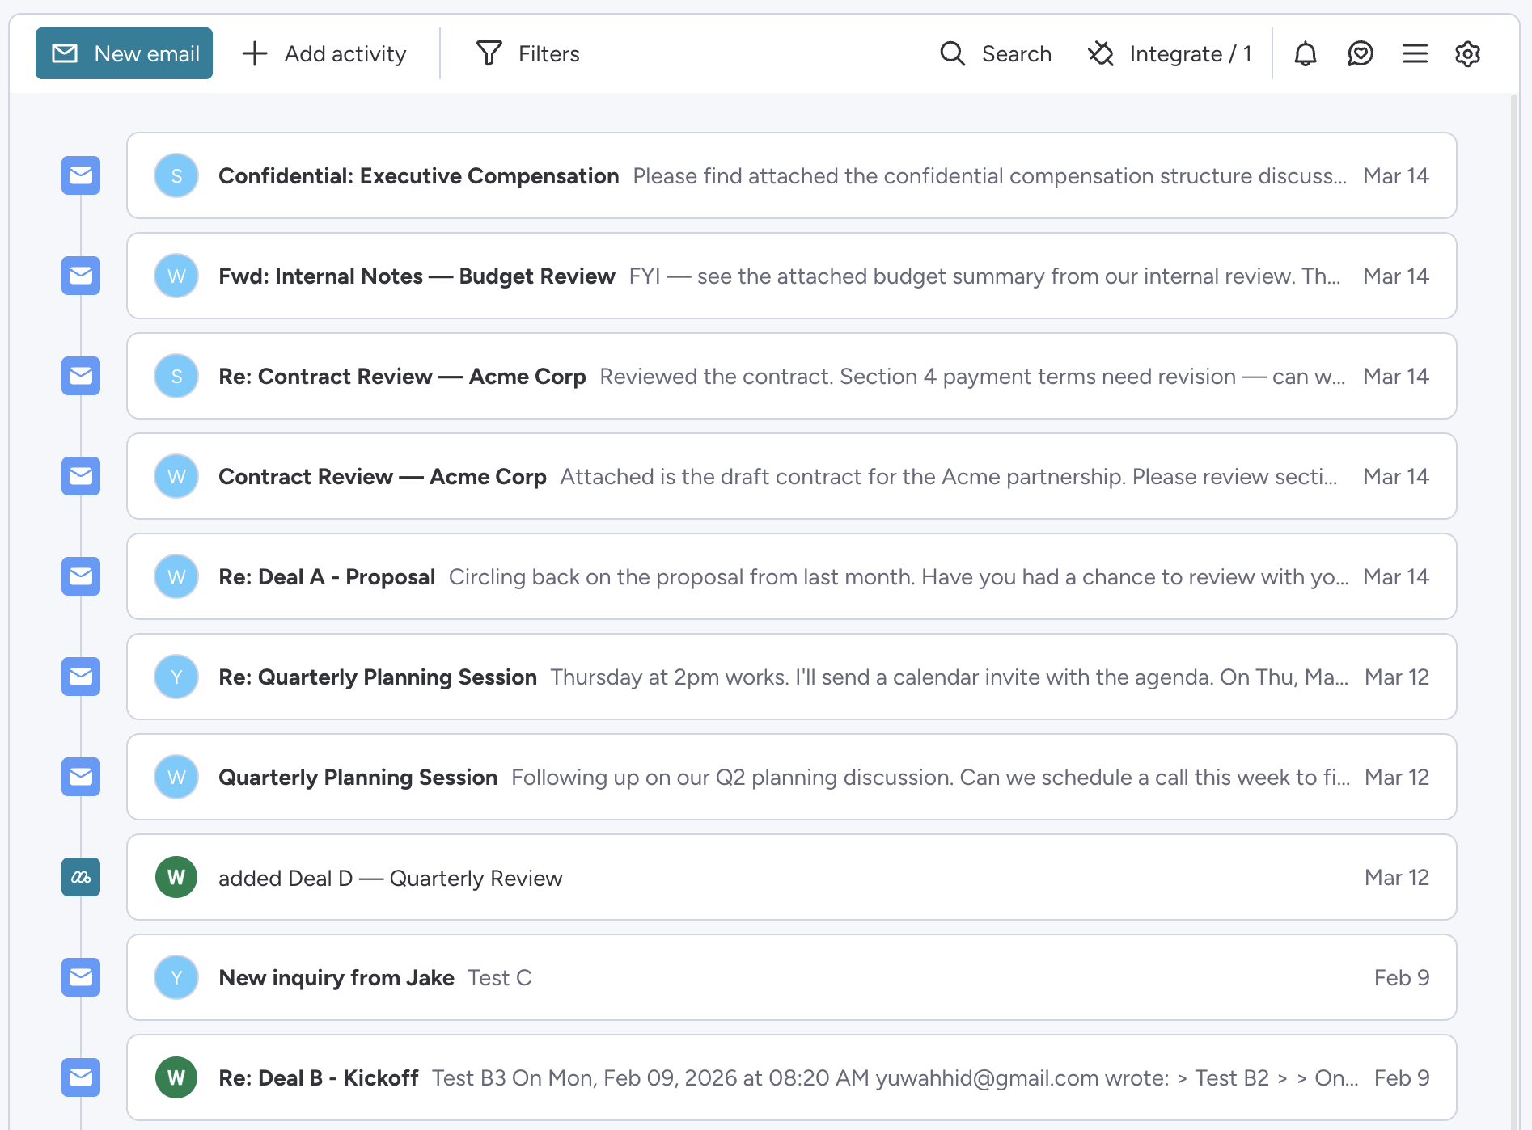The width and height of the screenshot is (1532, 1130).
Task: Open Re: Deal A - Proposal email
Action: click(791, 576)
